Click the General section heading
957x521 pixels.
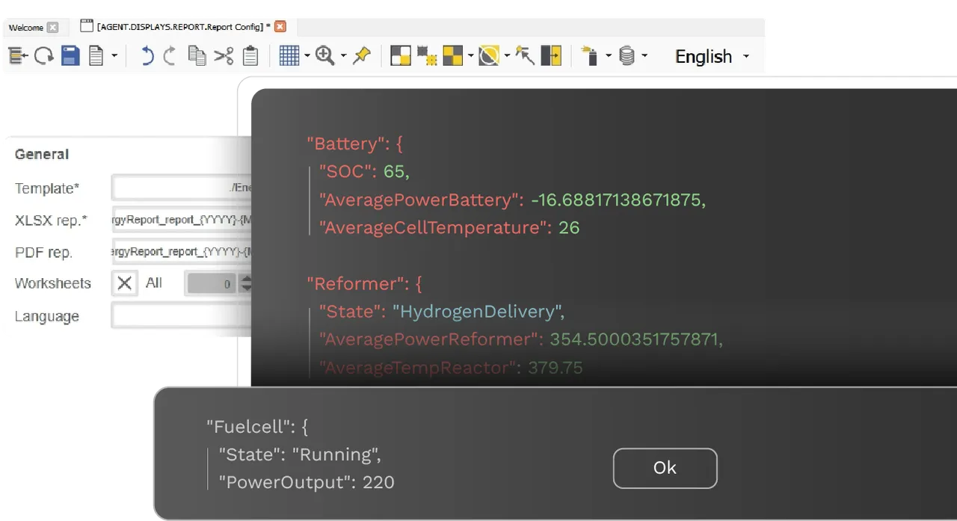click(42, 155)
